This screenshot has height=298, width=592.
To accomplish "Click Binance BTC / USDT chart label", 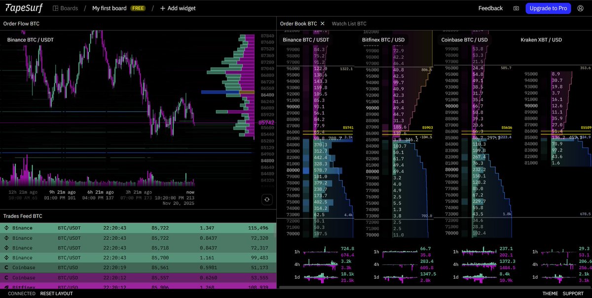I will pyautogui.click(x=31, y=39).
